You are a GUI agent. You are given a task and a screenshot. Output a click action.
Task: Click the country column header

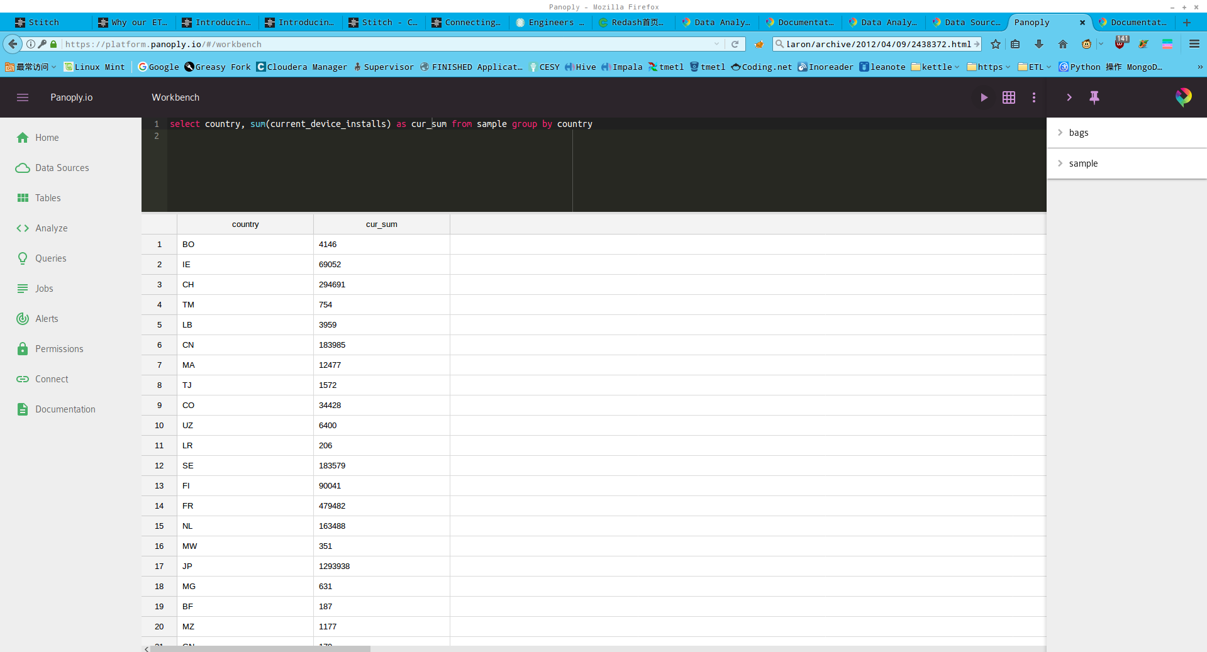(245, 224)
